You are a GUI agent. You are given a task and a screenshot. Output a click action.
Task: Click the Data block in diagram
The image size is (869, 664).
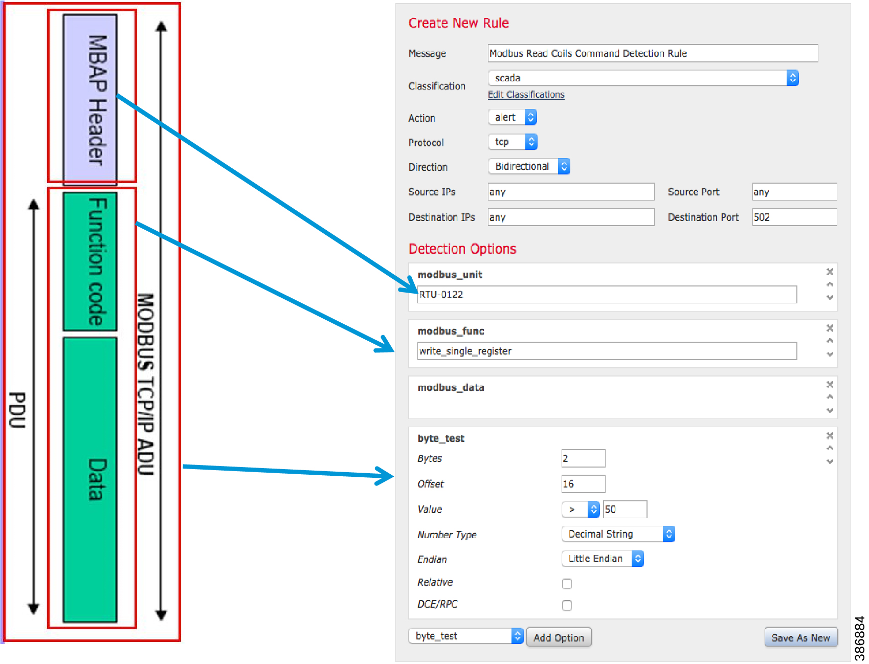point(90,480)
